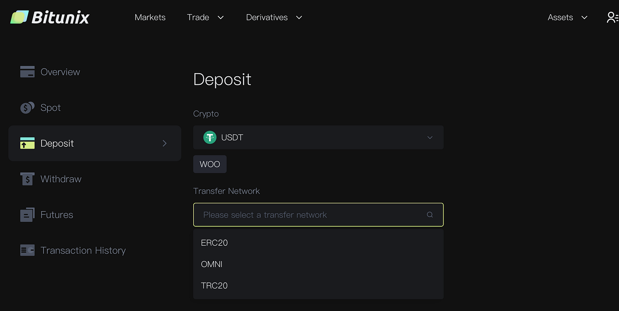Screen dimensions: 619x311
Task: Click the WOO quick-select button
Action: pyautogui.click(x=210, y=164)
